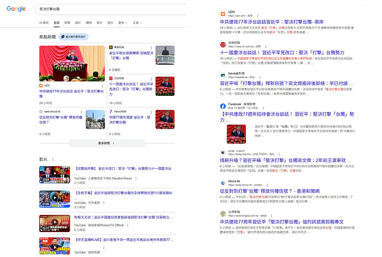The height and width of the screenshot is (257, 382).
Task: Open video title 【中天直播#LIVE】習川會後
Action: pos(124,240)
